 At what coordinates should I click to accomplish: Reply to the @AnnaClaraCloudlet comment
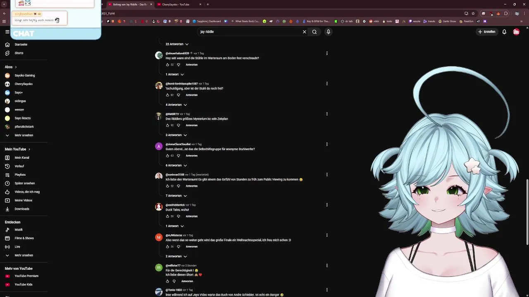pos(191,156)
